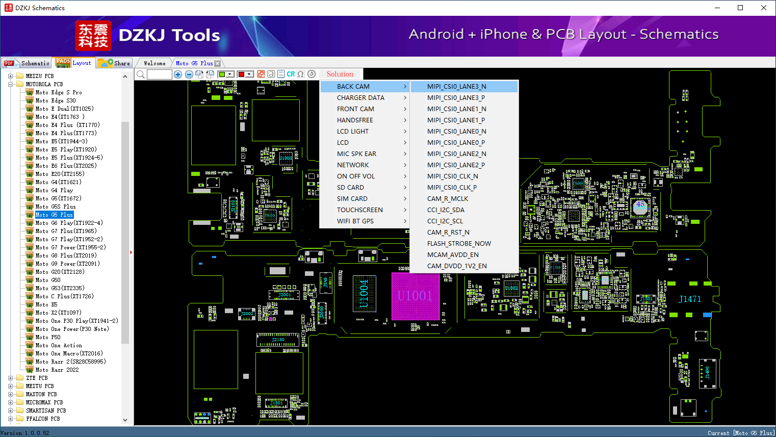Expand the MICROMAX PCB tree node
Viewport: 776px width, 437px height.
pos(11,402)
